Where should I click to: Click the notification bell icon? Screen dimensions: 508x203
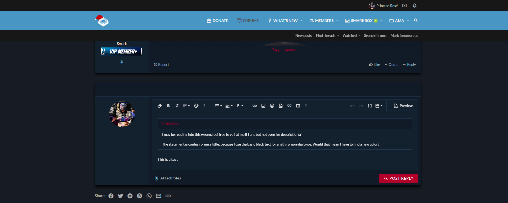click(x=414, y=6)
